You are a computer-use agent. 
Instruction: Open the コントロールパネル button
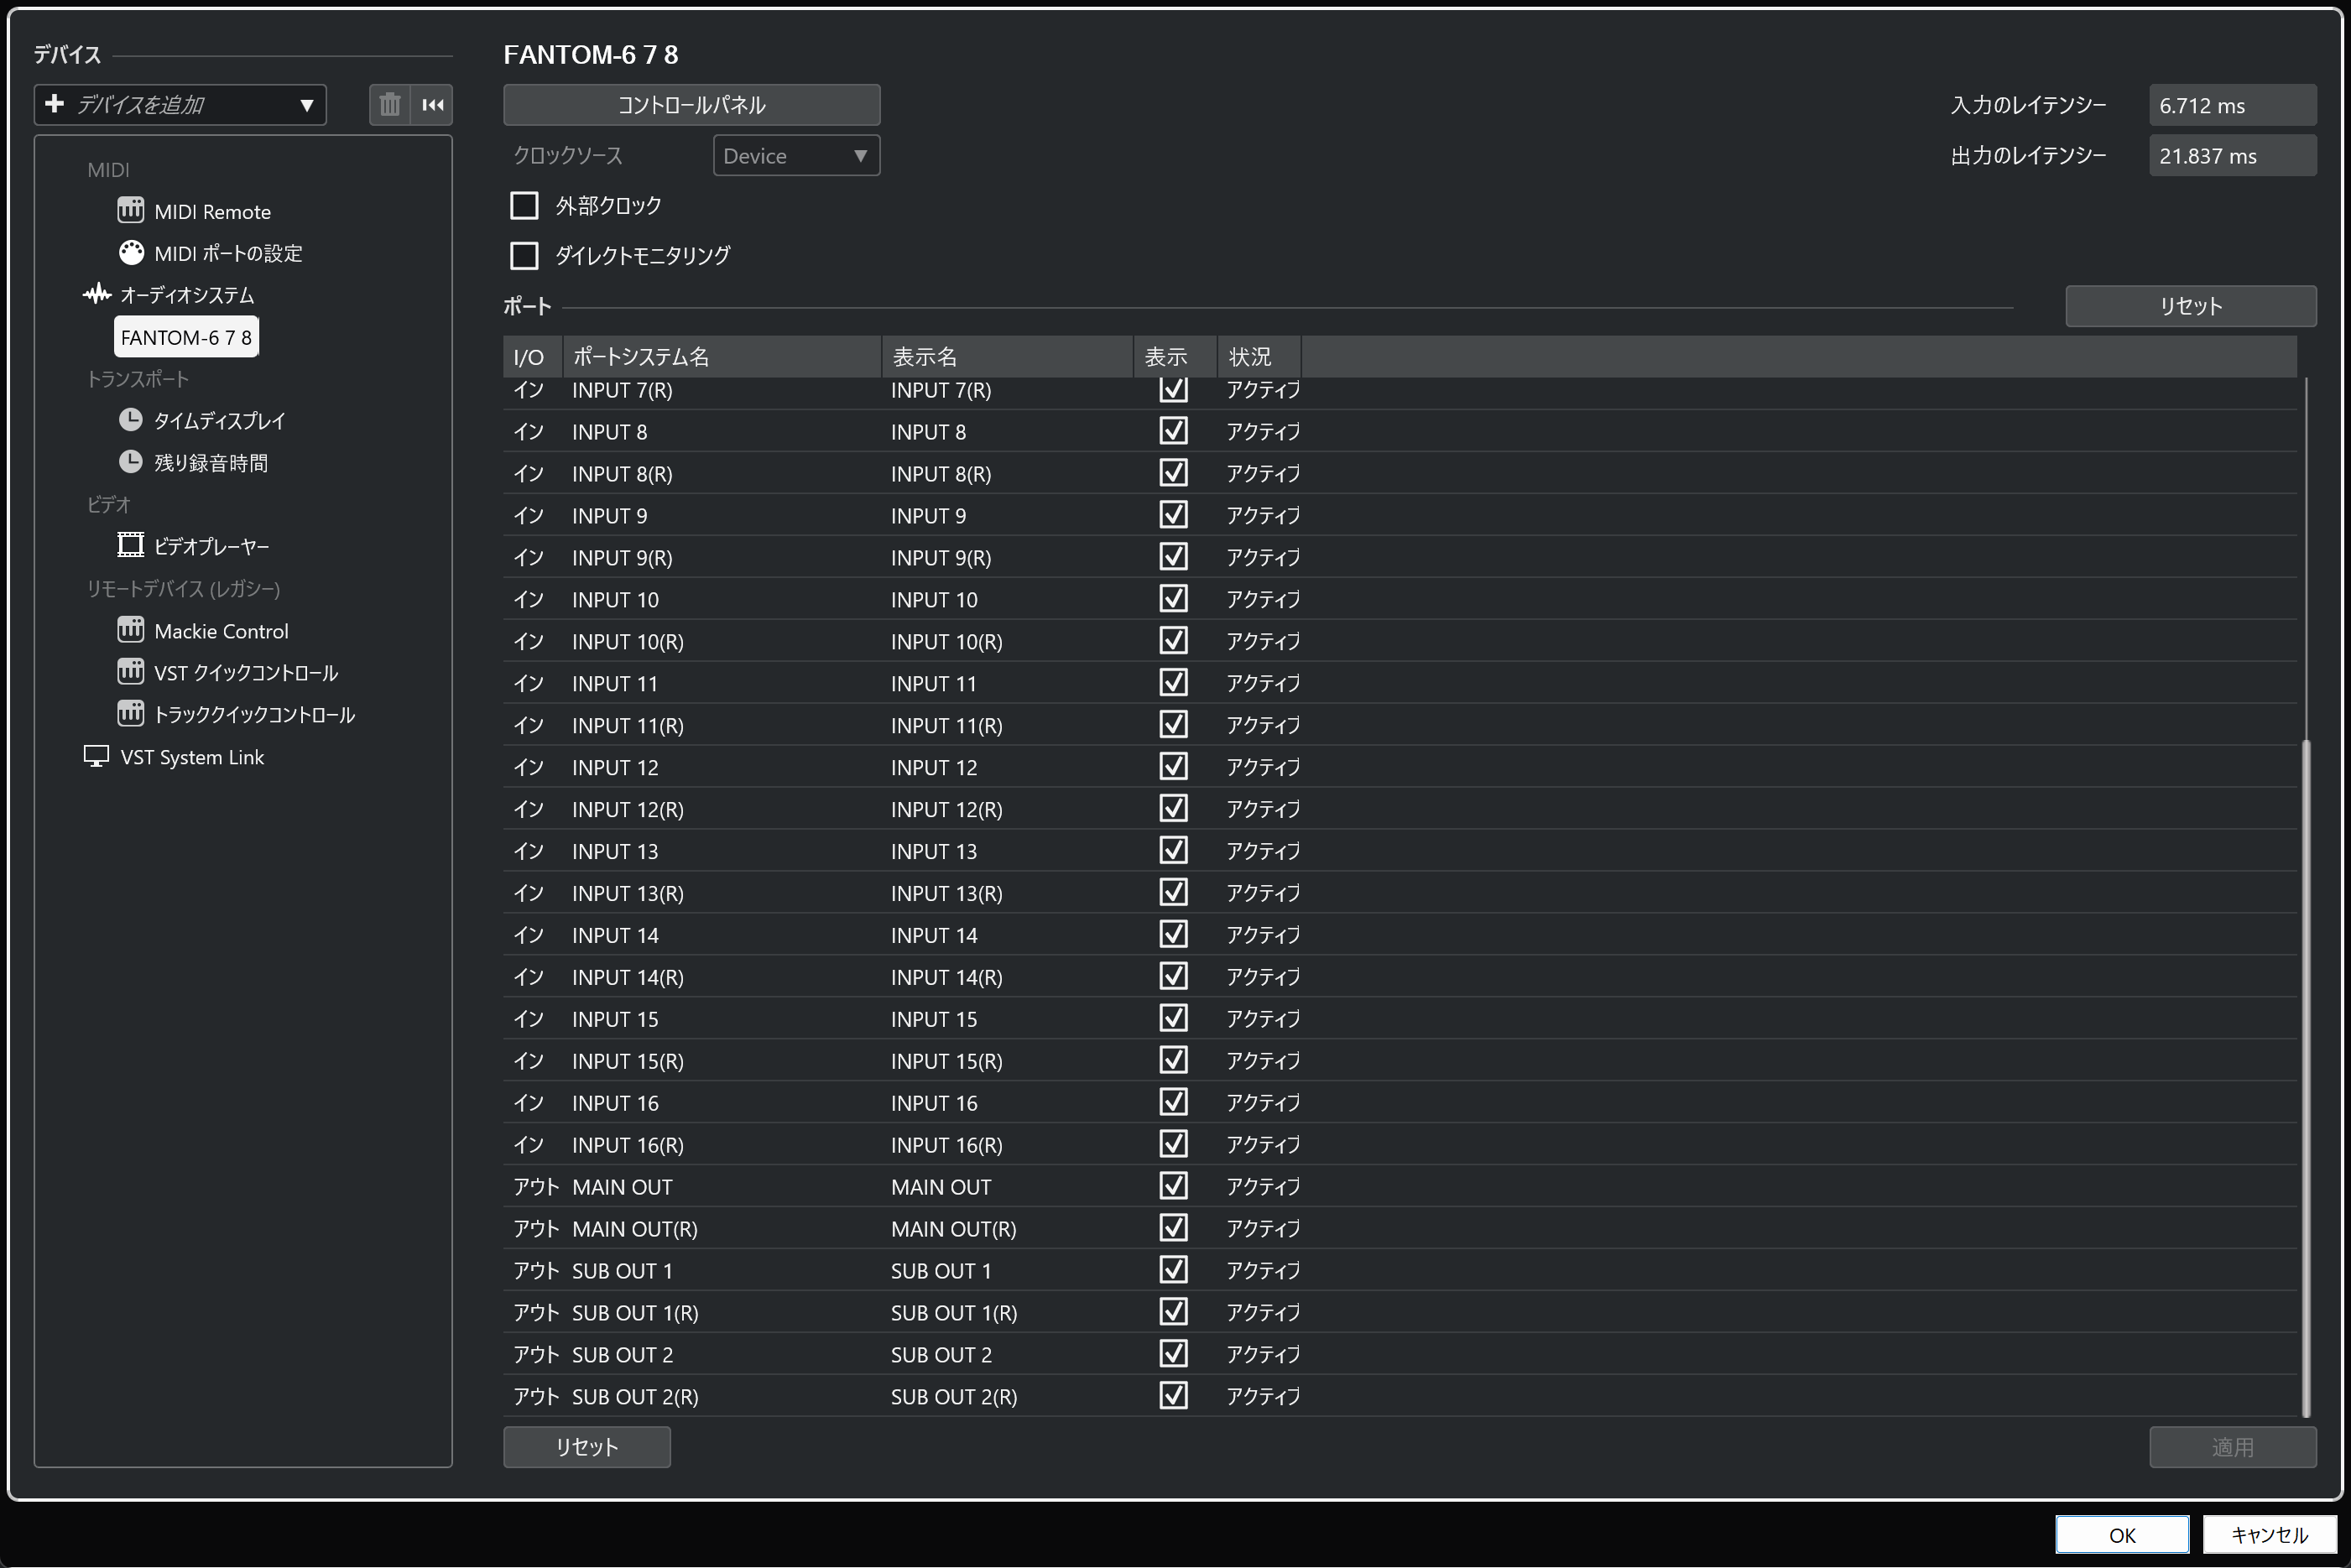[691, 105]
